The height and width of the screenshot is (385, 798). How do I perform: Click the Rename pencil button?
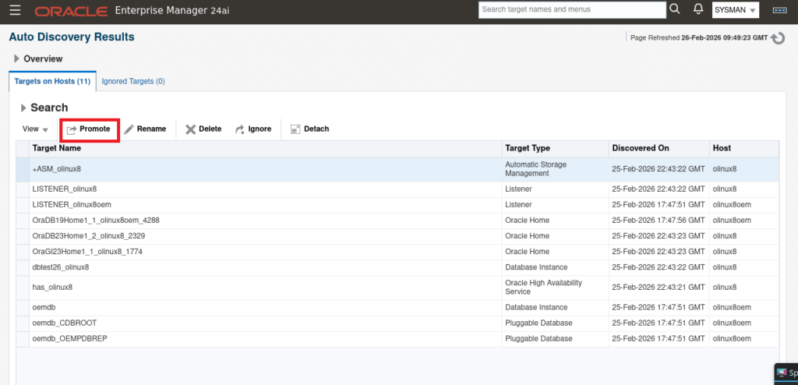click(x=145, y=129)
